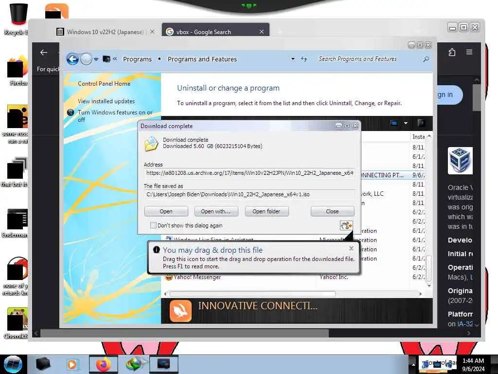Screen dimensions: 498x374
Task: Click the drag and drop file icon
Action: (x=346, y=225)
